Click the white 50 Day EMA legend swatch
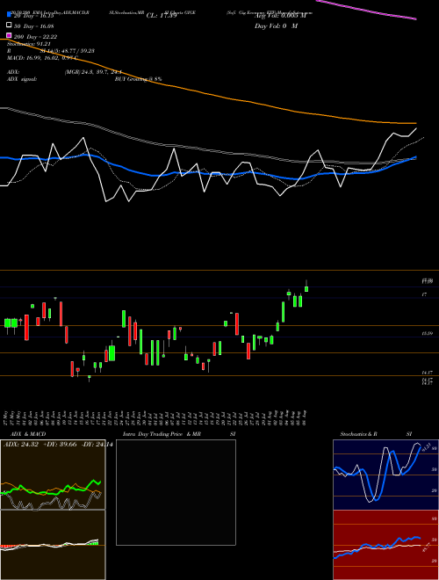This screenshot has width=439, height=580. tap(9, 25)
